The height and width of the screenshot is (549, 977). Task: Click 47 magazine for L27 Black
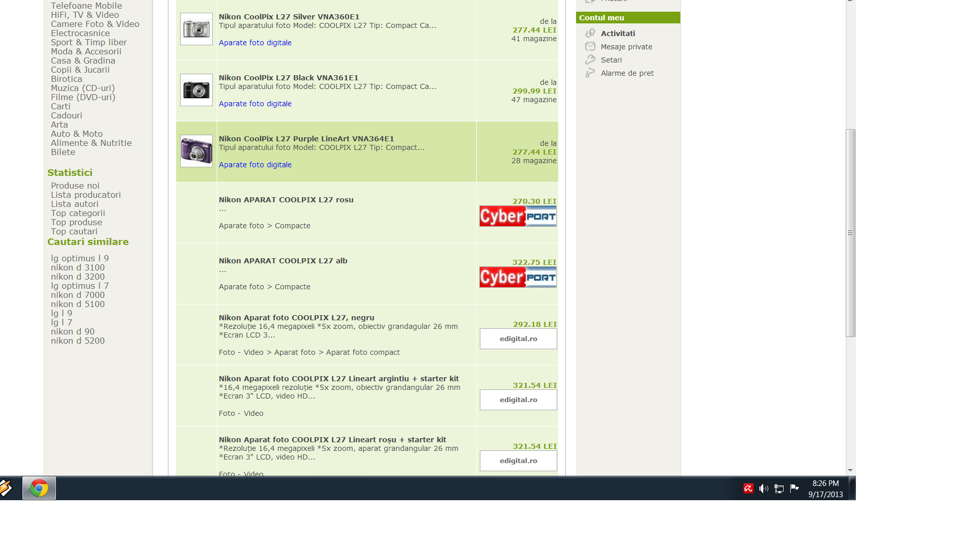pyautogui.click(x=534, y=100)
